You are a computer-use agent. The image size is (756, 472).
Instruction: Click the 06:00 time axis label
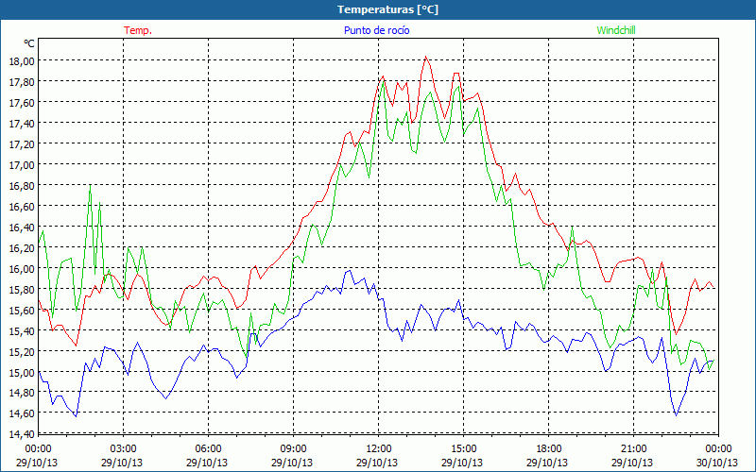coord(208,448)
